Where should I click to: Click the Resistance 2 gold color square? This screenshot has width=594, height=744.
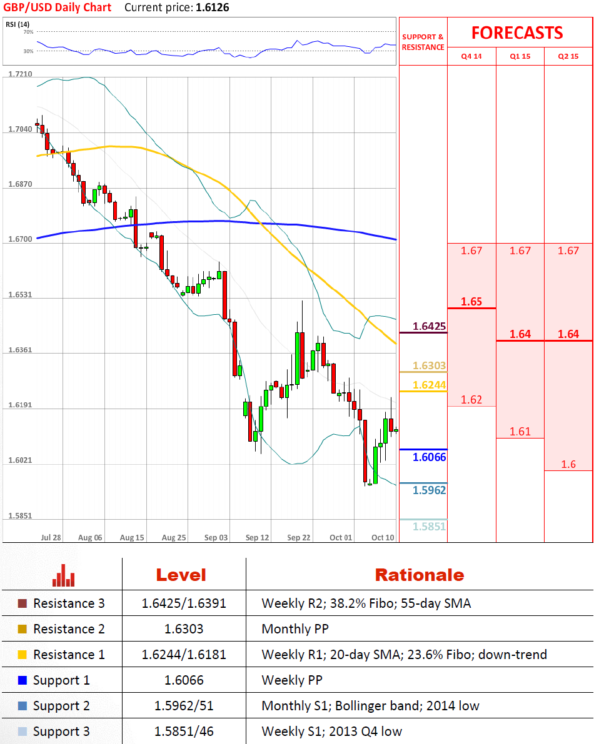23,629
